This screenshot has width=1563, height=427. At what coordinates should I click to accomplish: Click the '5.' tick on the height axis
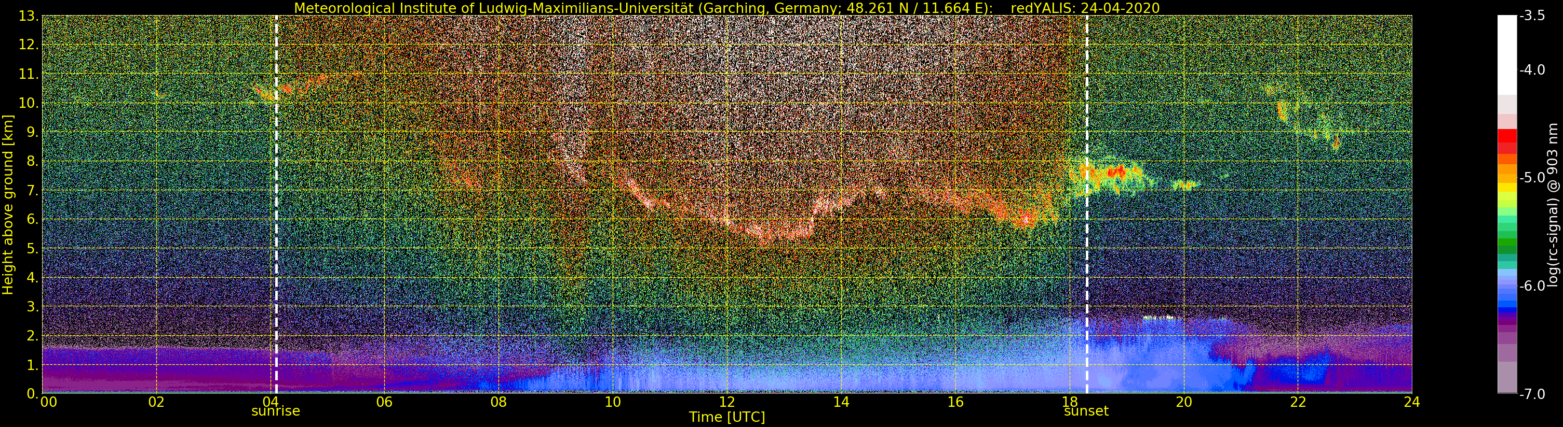click(x=32, y=248)
